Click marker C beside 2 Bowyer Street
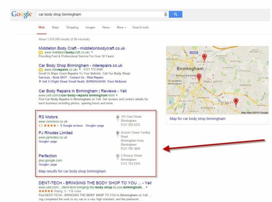Screen dimensions: 272x202 coord(118,157)
